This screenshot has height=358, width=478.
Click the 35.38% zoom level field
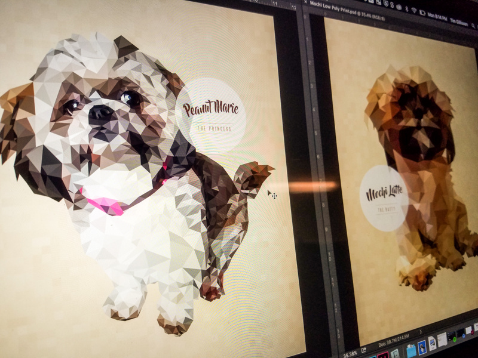click(x=351, y=353)
